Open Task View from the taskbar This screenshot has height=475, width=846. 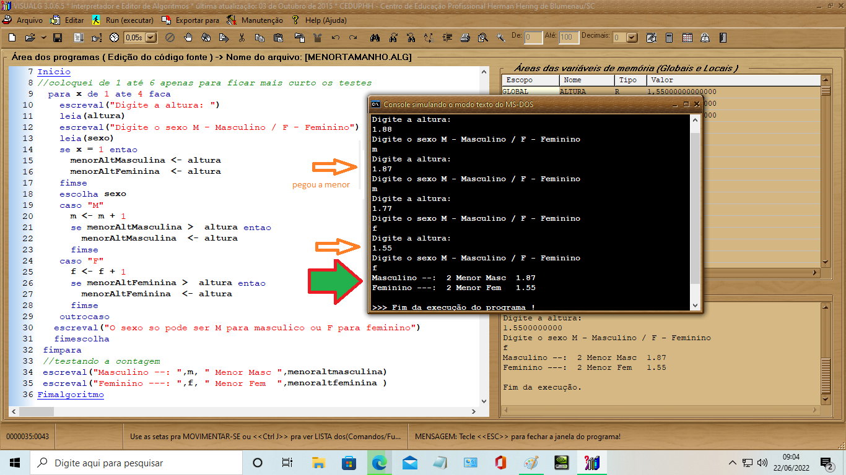pyautogui.click(x=287, y=463)
